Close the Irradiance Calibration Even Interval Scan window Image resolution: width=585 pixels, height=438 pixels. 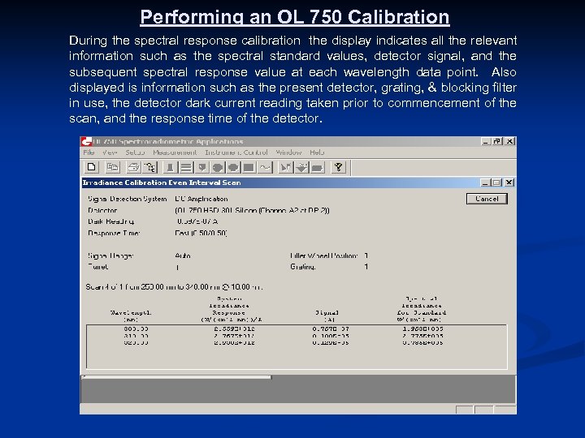(x=509, y=182)
